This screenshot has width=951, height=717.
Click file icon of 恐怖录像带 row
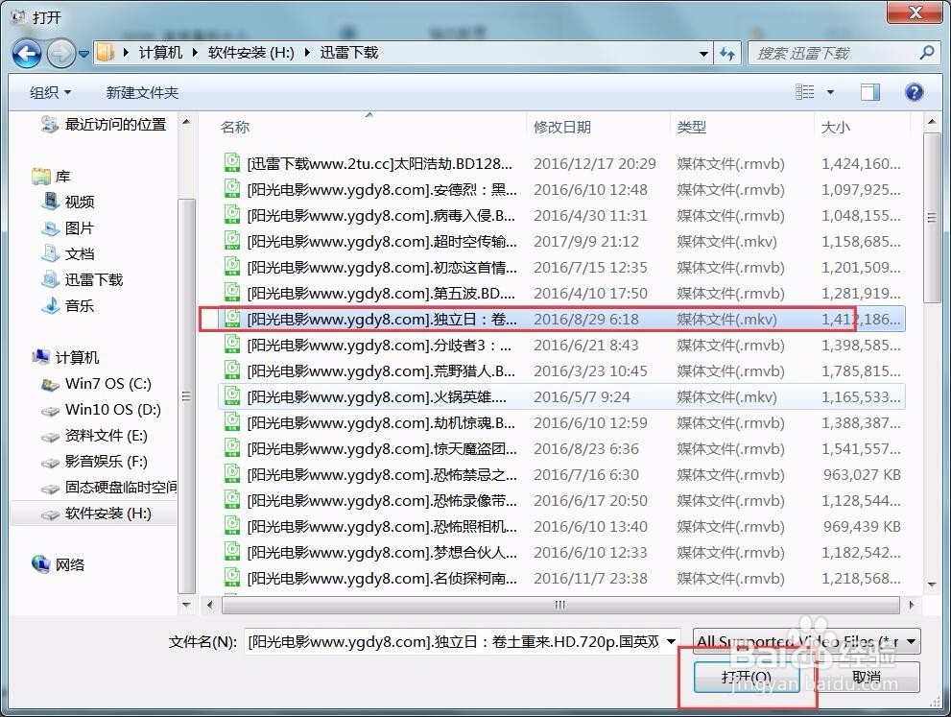tap(232, 500)
